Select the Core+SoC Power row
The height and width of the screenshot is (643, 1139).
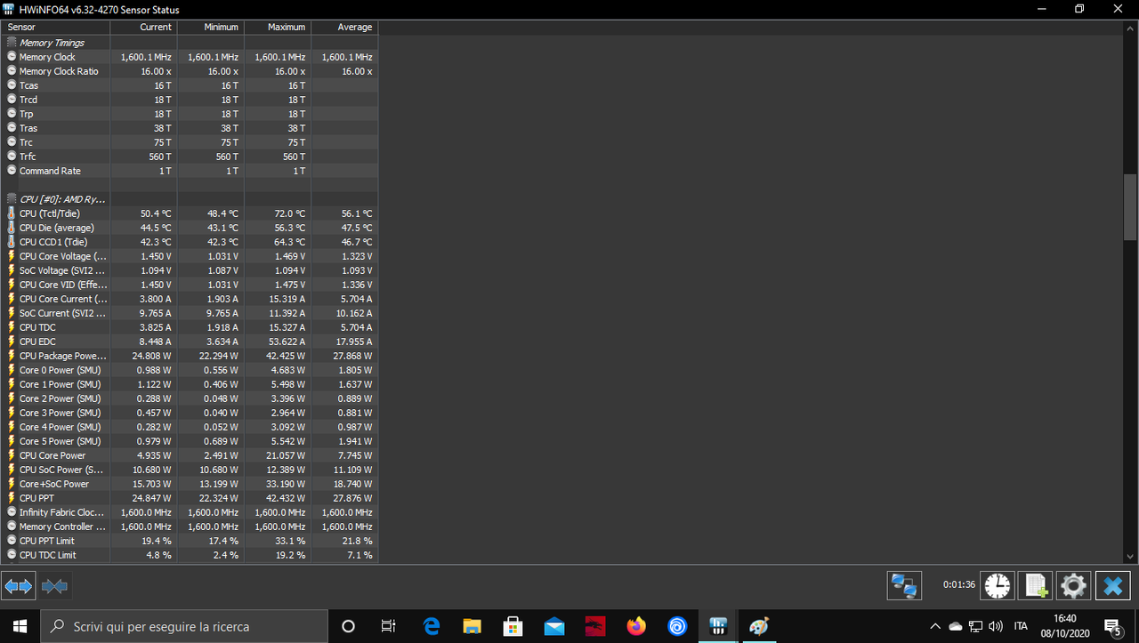tap(189, 484)
